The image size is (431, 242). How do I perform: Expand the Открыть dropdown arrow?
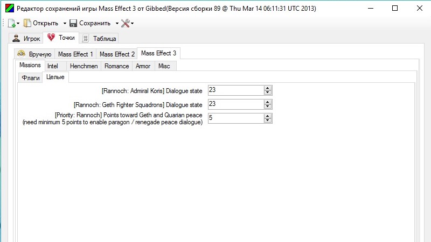pyautogui.click(x=65, y=23)
